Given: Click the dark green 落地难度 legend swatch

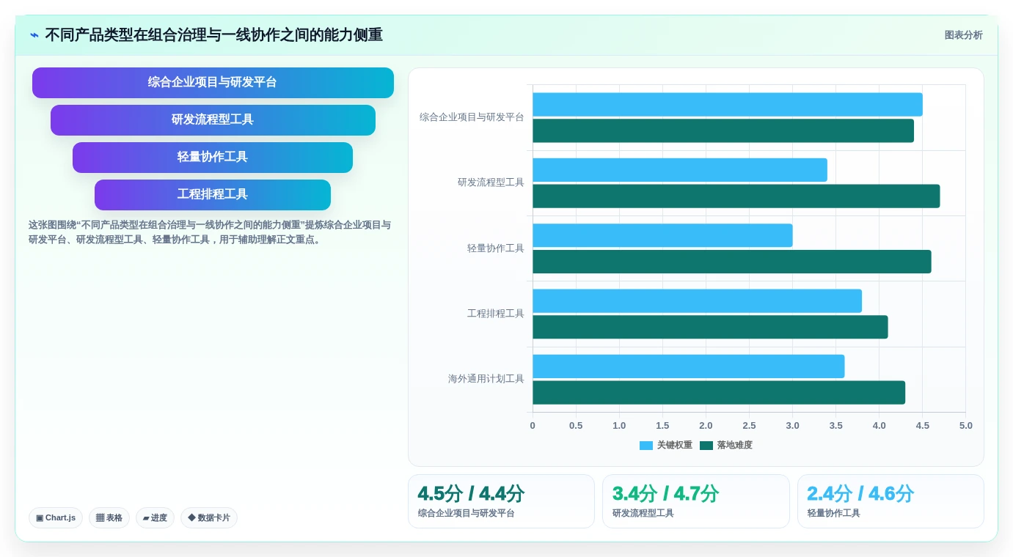Looking at the screenshot, I should tap(706, 446).
